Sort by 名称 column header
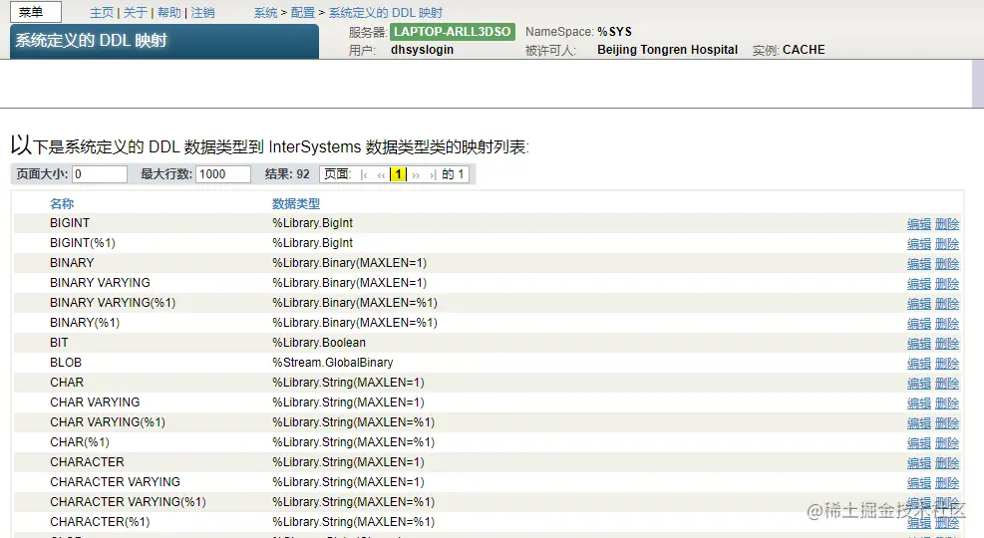Viewport: 984px width, 538px height. 62,204
